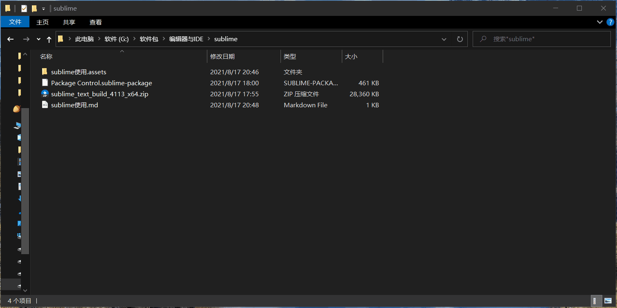This screenshot has height=308, width=617.
Task: Click the navigation pane scroll down arrow
Action: point(25,290)
